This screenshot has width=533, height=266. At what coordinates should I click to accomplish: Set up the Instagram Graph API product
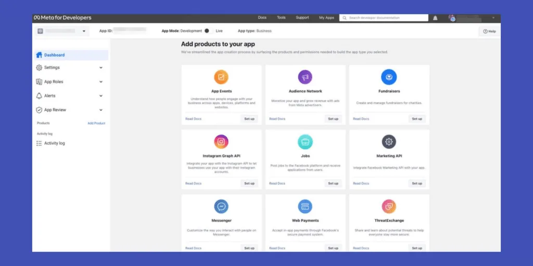pos(249,183)
